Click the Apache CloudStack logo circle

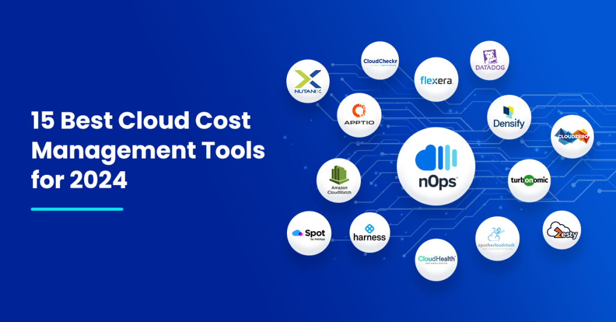click(x=497, y=238)
